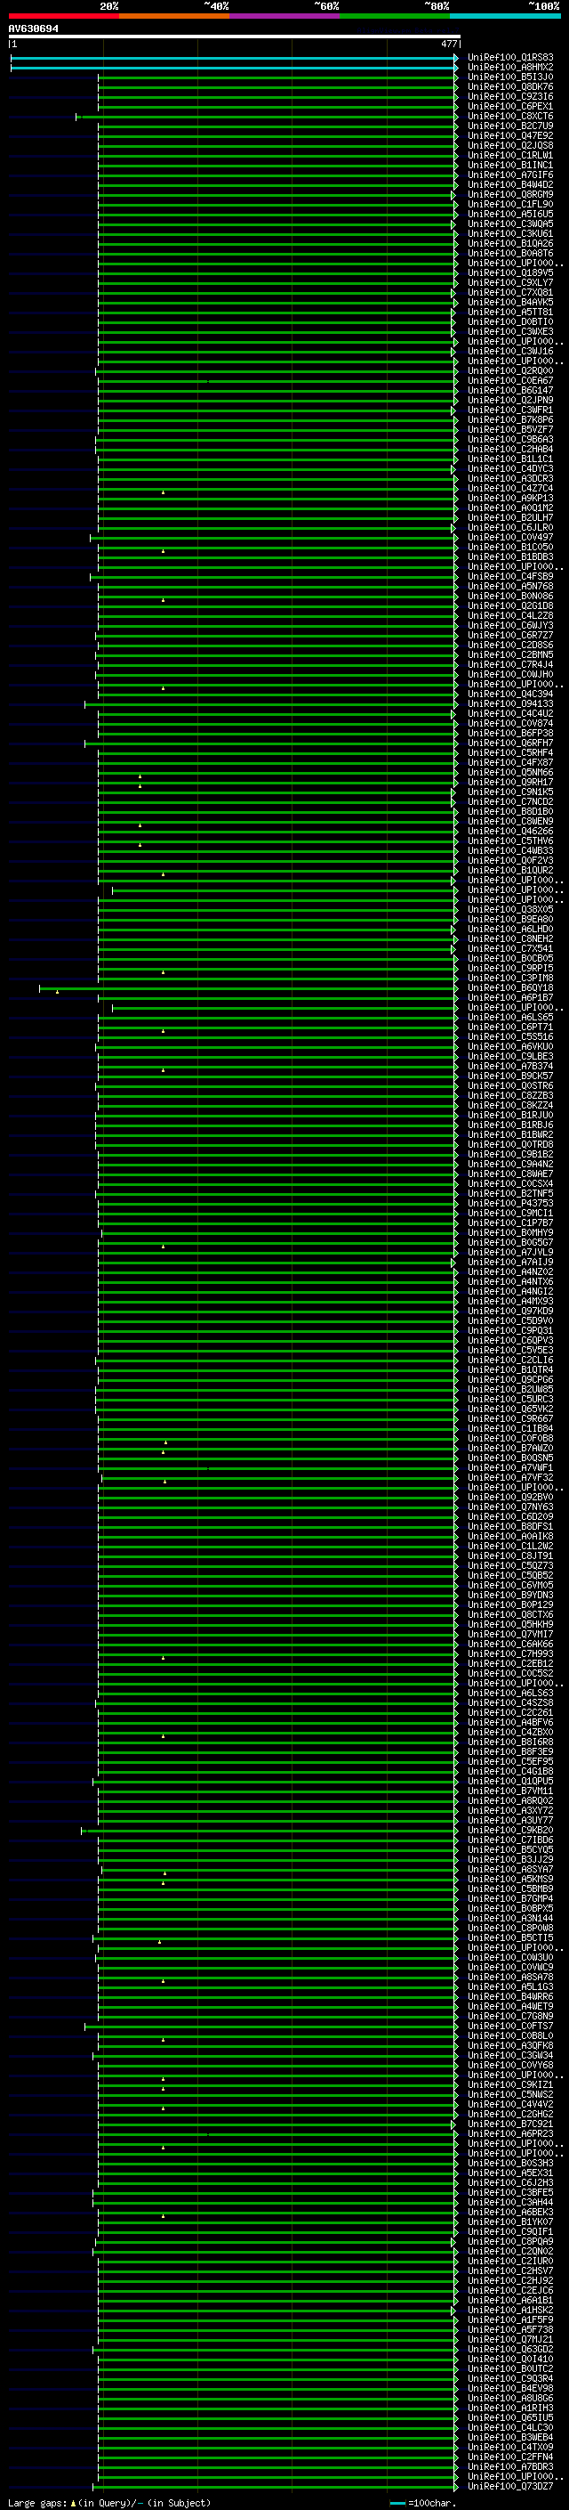Select label UniRef100_A6PR23
Viewport: 569px width, 2510px height.
[510, 2134]
